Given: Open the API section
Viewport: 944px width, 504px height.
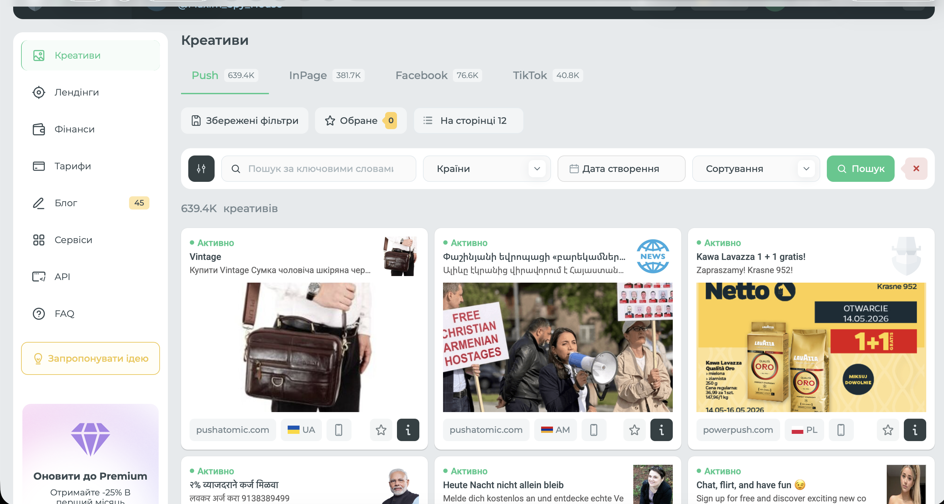Looking at the screenshot, I should pos(91,277).
